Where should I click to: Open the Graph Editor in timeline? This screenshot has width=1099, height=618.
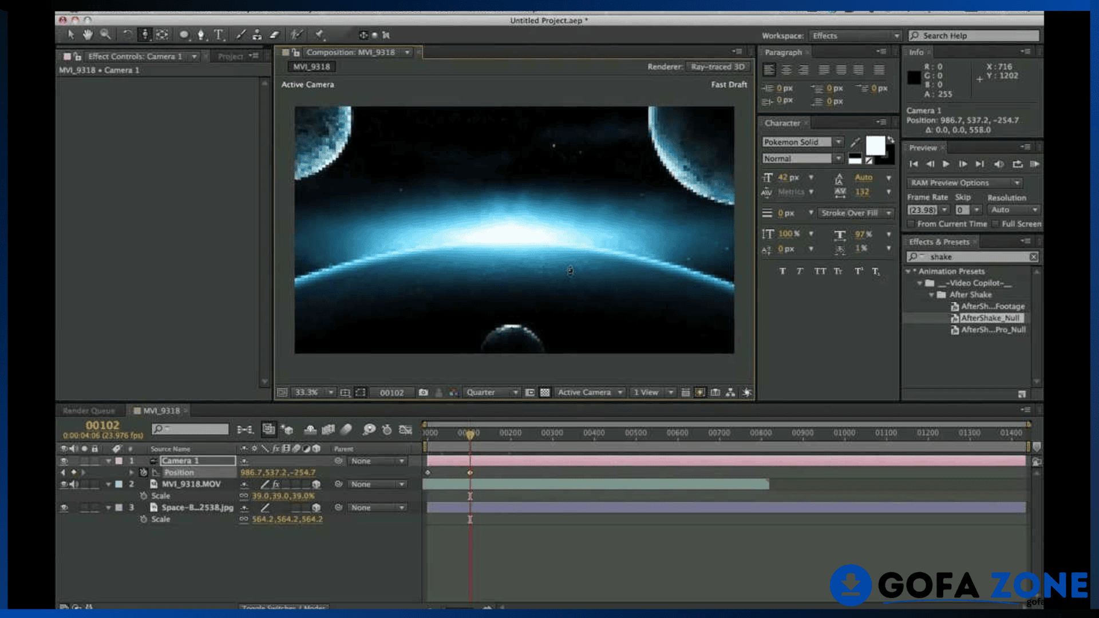pos(405,430)
